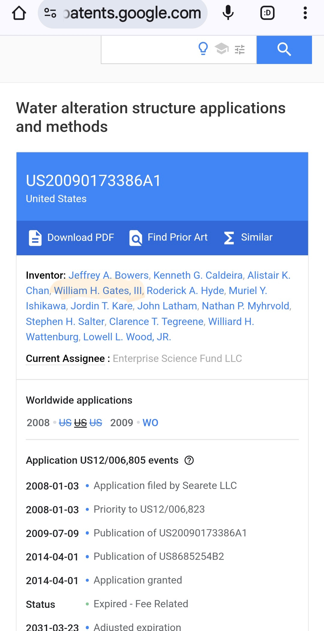324x631 pixels.
Task: Click Priority to US12/006,823 event
Action: 149,509
